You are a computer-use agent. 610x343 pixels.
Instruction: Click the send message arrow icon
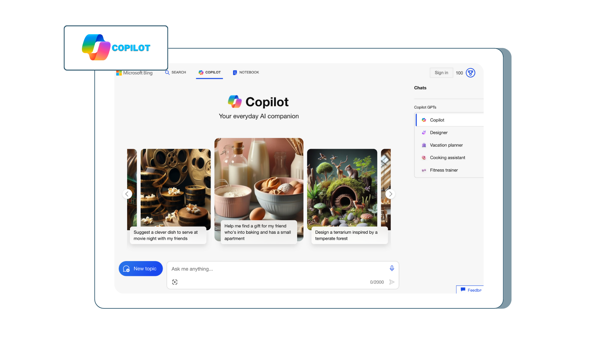click(391, 281)
